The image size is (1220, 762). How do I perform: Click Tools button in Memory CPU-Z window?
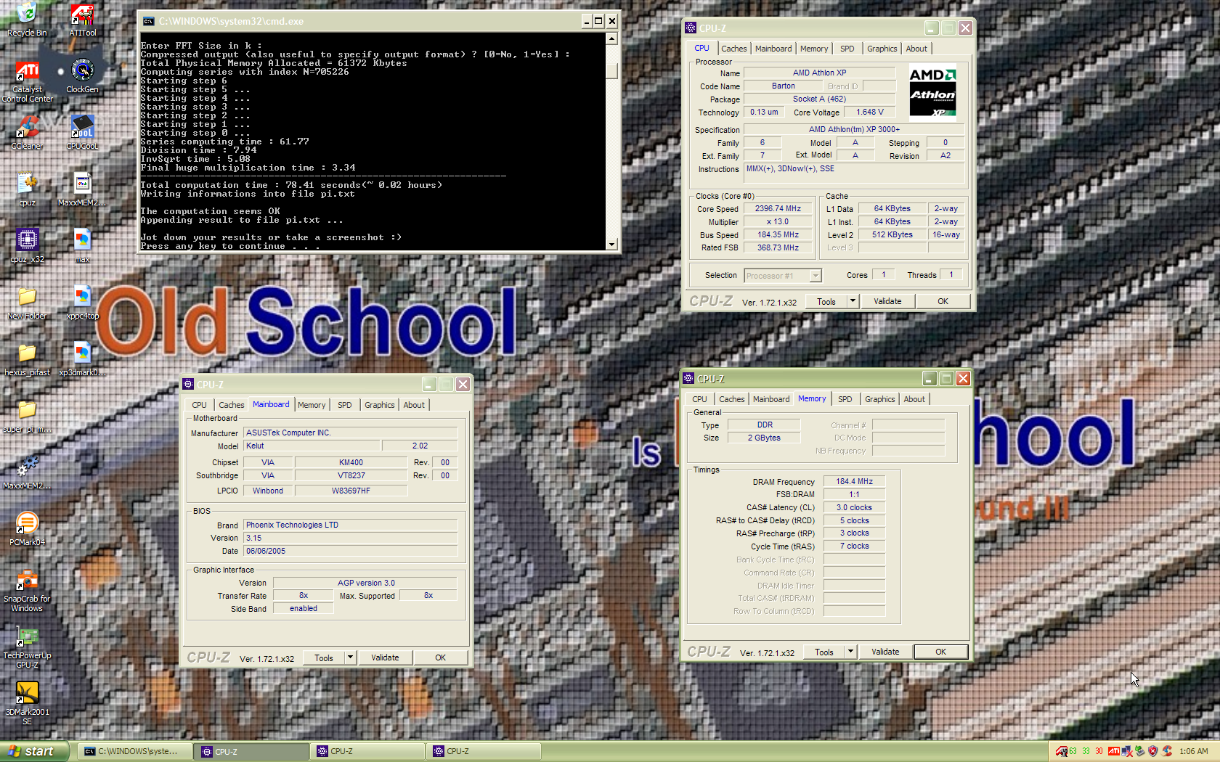click(824, 652)
